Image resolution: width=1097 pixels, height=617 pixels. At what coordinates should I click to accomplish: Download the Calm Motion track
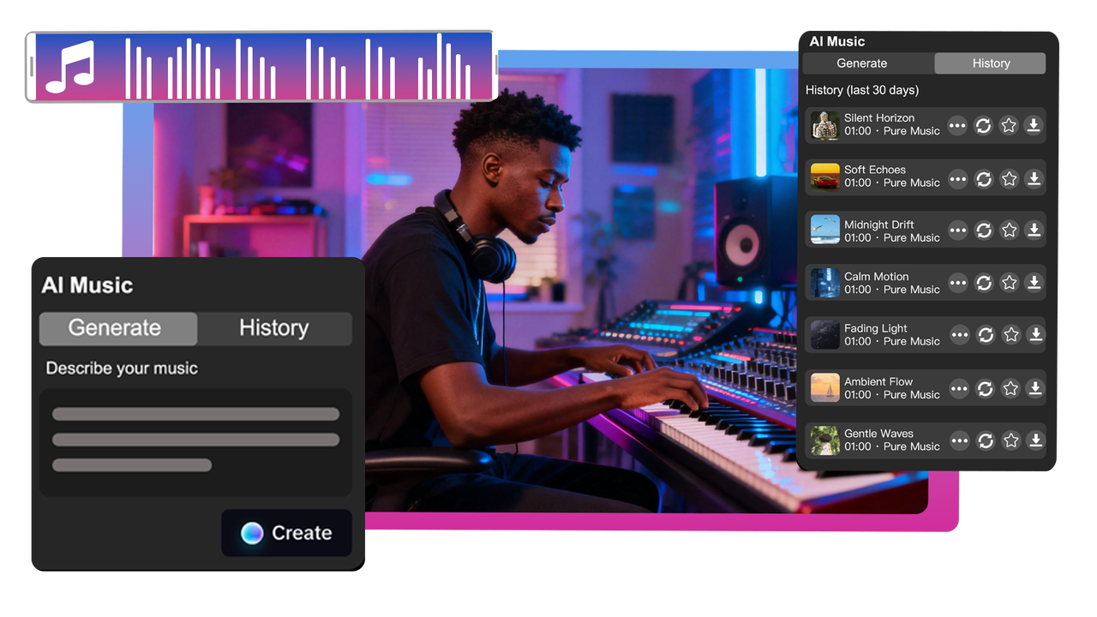(x=1034, y=282)
